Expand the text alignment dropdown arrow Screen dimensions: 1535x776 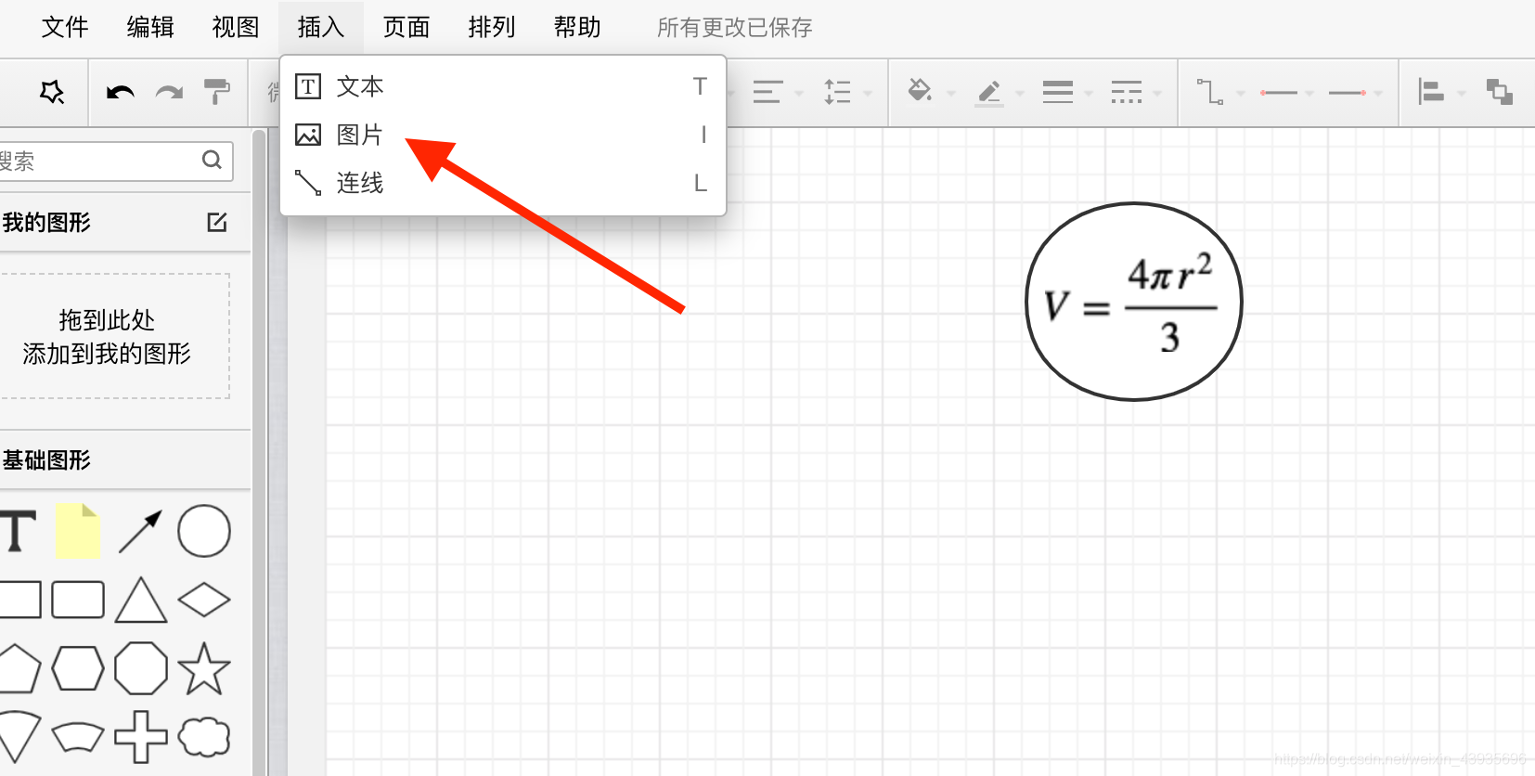(799, 93)
